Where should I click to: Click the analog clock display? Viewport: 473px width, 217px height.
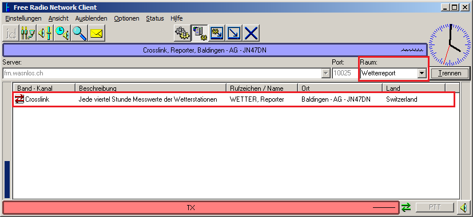click(x=450, y=45)
